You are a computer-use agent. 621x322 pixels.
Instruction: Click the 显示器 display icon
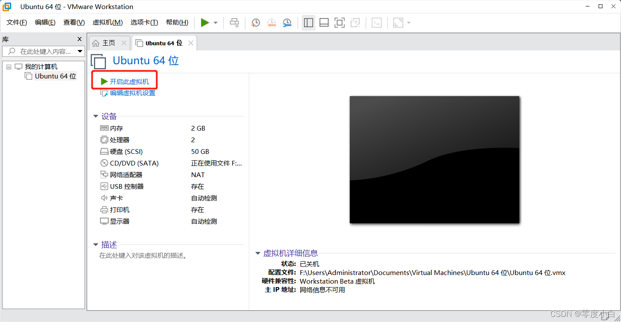tap(104, 221)
